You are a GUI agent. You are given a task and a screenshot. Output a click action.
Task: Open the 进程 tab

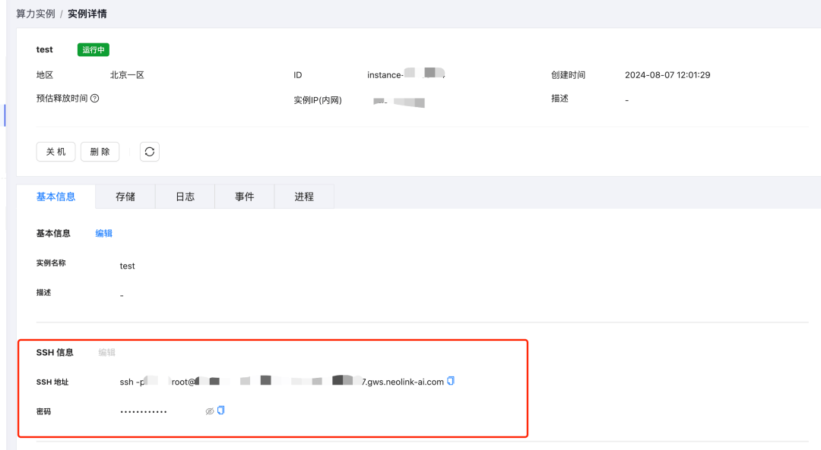point(303,196)
